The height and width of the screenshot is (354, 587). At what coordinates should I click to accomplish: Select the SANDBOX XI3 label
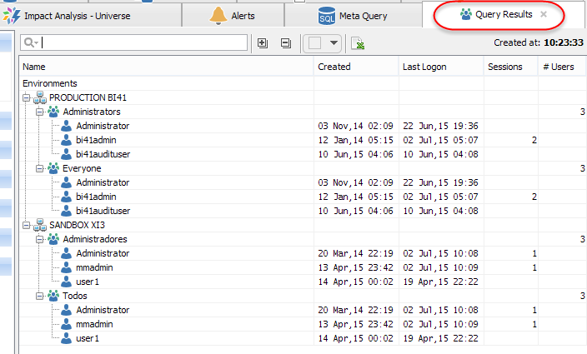pyautogui.click(x=77, y=225)
